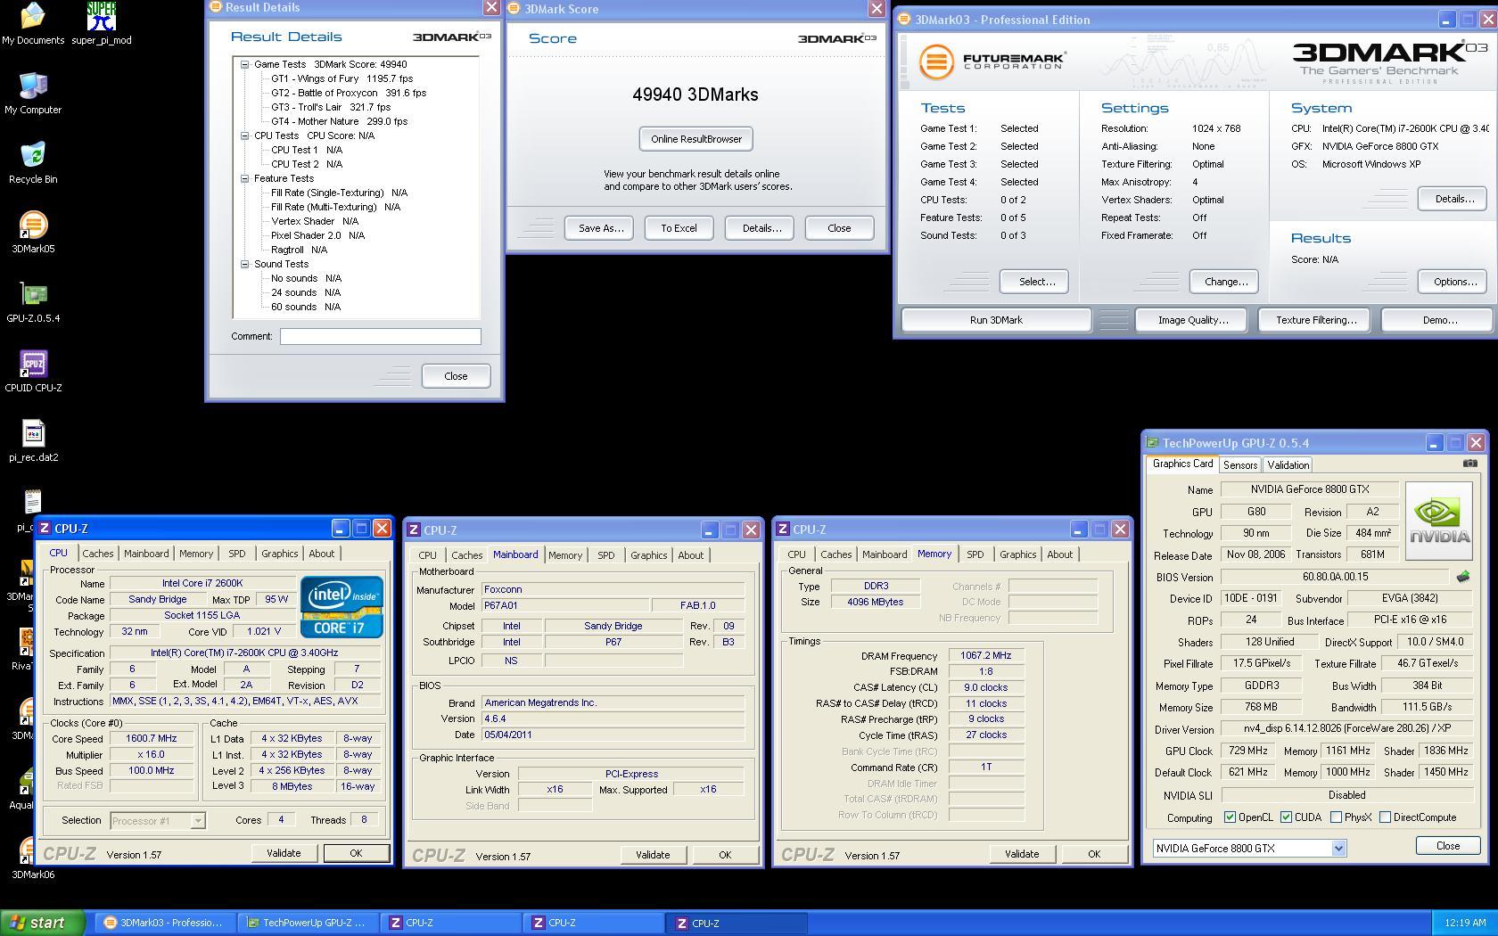The width and height of the screenshot is (1498, 936).
Task: Collapse the Sound Tests tree node
Action: [244, 264]
